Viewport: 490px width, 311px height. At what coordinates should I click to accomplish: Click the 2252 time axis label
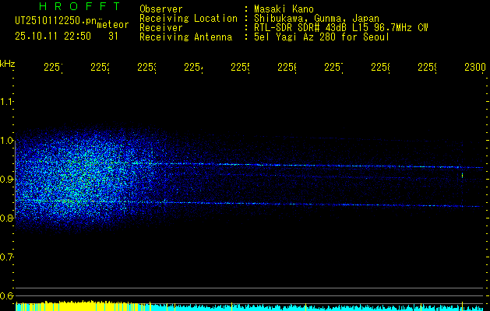(100, 67)
